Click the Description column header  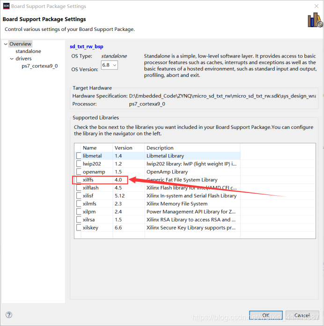click(x=192, y=148)
